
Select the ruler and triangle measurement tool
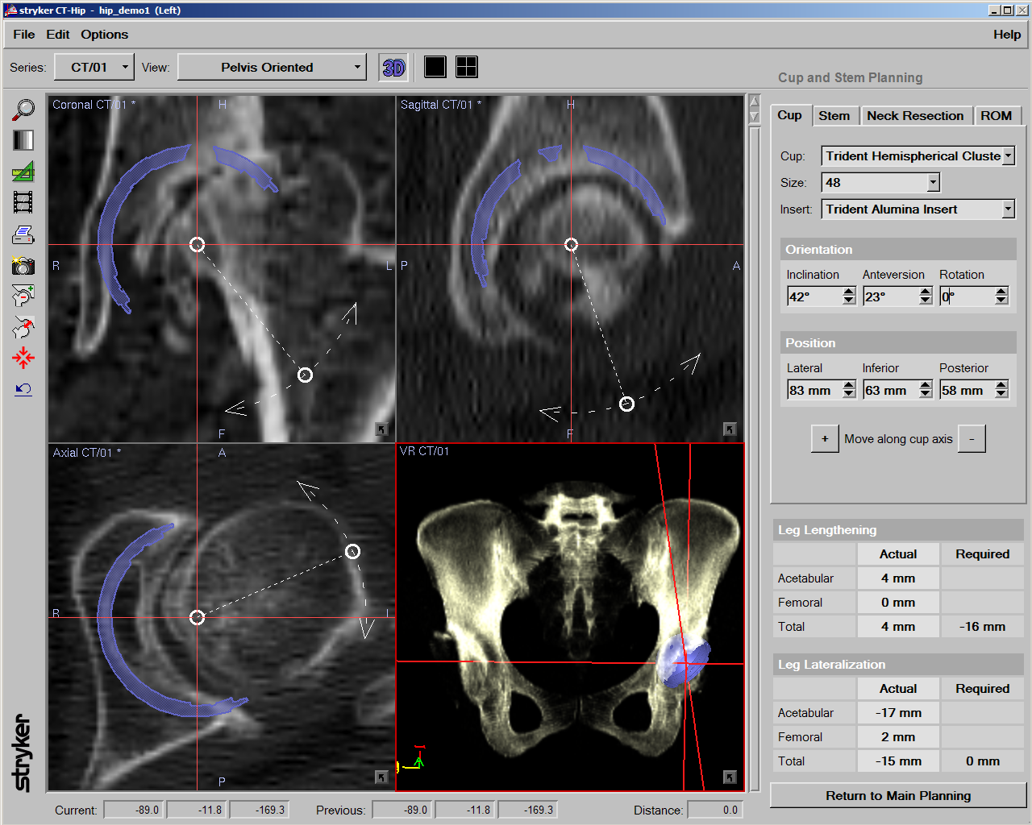pyautogui.click(x=23, y=171)
